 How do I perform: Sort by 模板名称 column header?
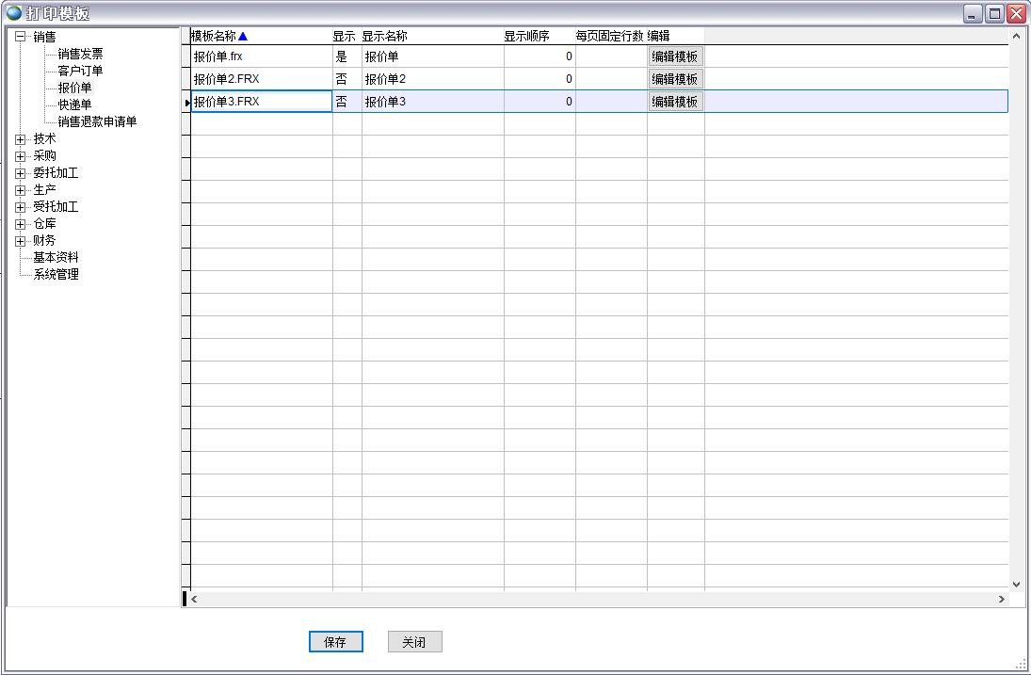pos(214,36)
